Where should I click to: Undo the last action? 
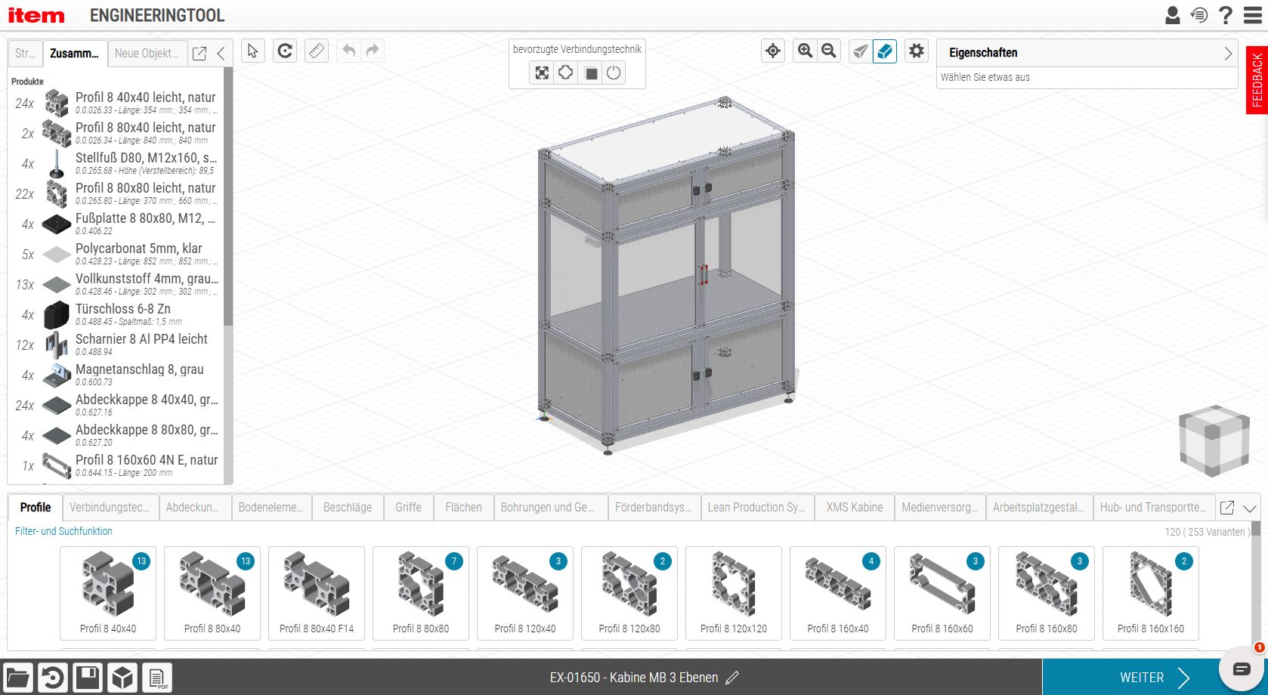click(349, 51)
